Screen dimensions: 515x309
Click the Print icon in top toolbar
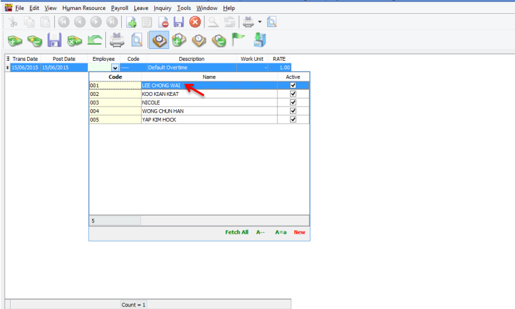tap(248, 22)
